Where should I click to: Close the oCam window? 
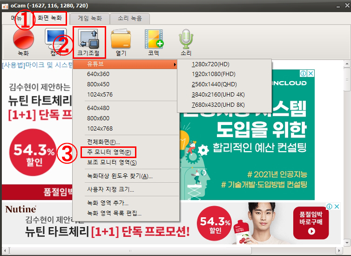click(x=347, y=6)
